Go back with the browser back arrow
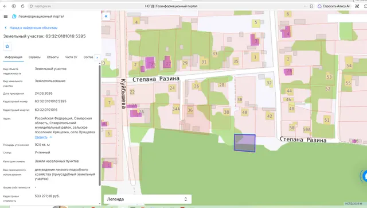The height and width of the screenshot is (208, 367). coord(5,6)
